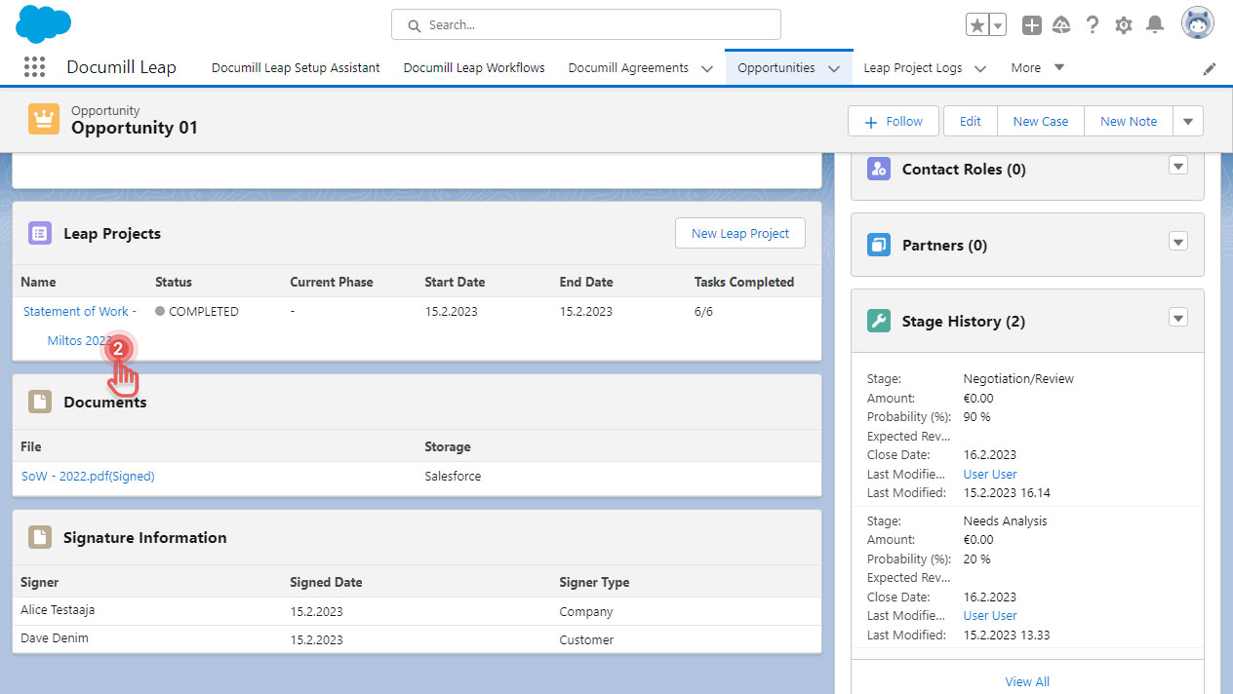This screenshot has height=694, width=1233.
Task: Switch to Documill Leap Workflows tab
Action: click(474, 68)
